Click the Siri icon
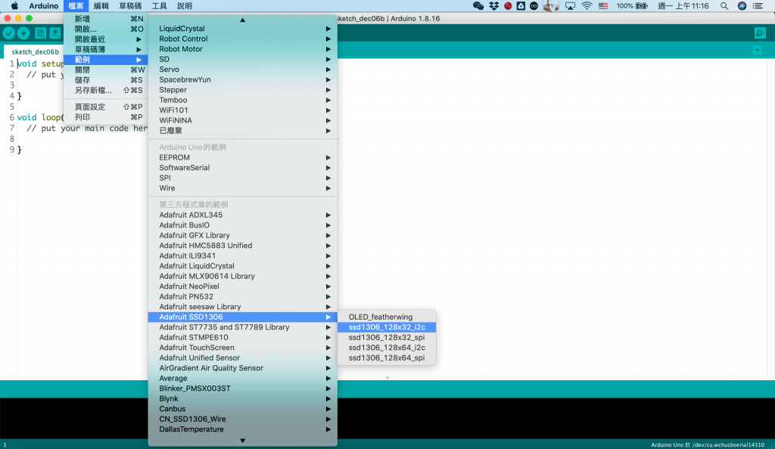The height and width of the screenshot is (449, 775). tap(742, 6)
